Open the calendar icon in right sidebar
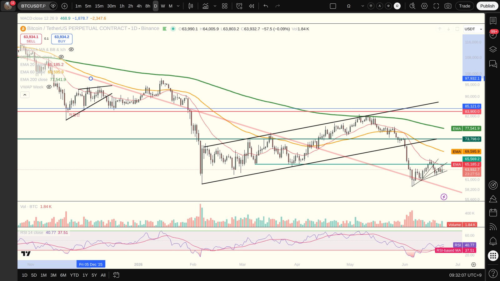This screenshot has width=500, height=281. coord(493,213)
